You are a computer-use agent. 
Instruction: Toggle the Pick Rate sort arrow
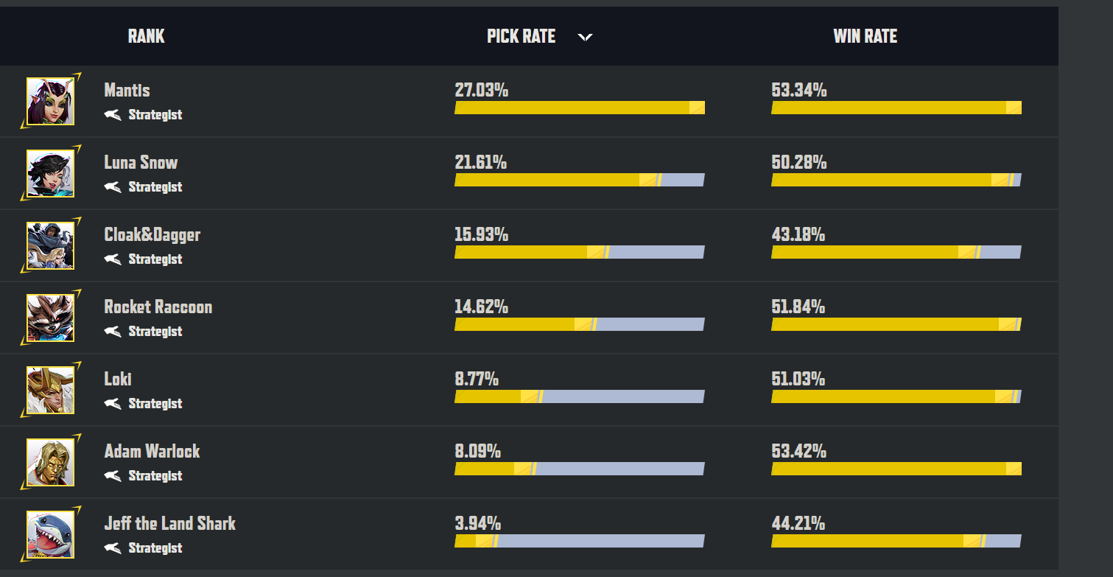585,37
